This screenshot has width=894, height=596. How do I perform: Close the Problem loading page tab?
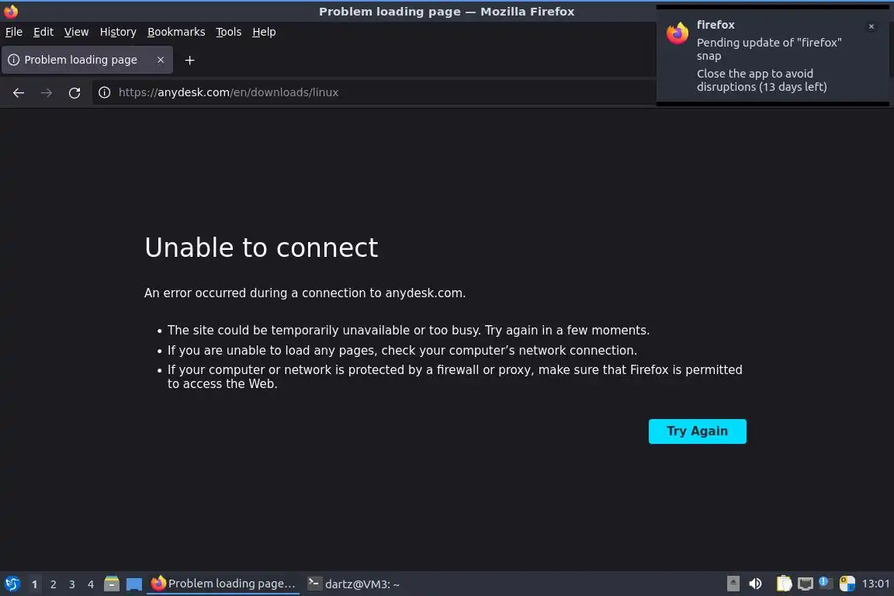pos(161,60)
